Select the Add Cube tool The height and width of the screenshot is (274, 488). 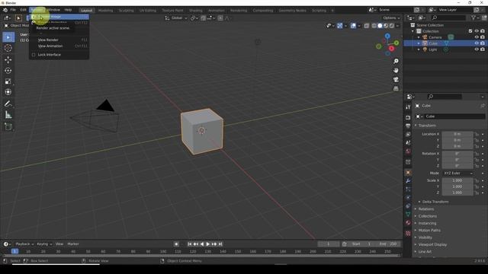[8, 127]
